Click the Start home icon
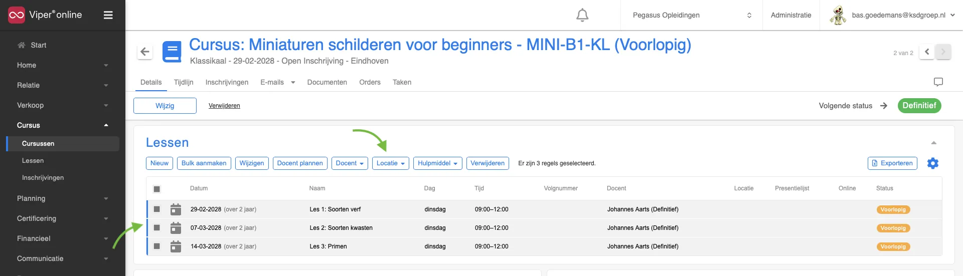963x276 pixels. (x=21, y=45)
